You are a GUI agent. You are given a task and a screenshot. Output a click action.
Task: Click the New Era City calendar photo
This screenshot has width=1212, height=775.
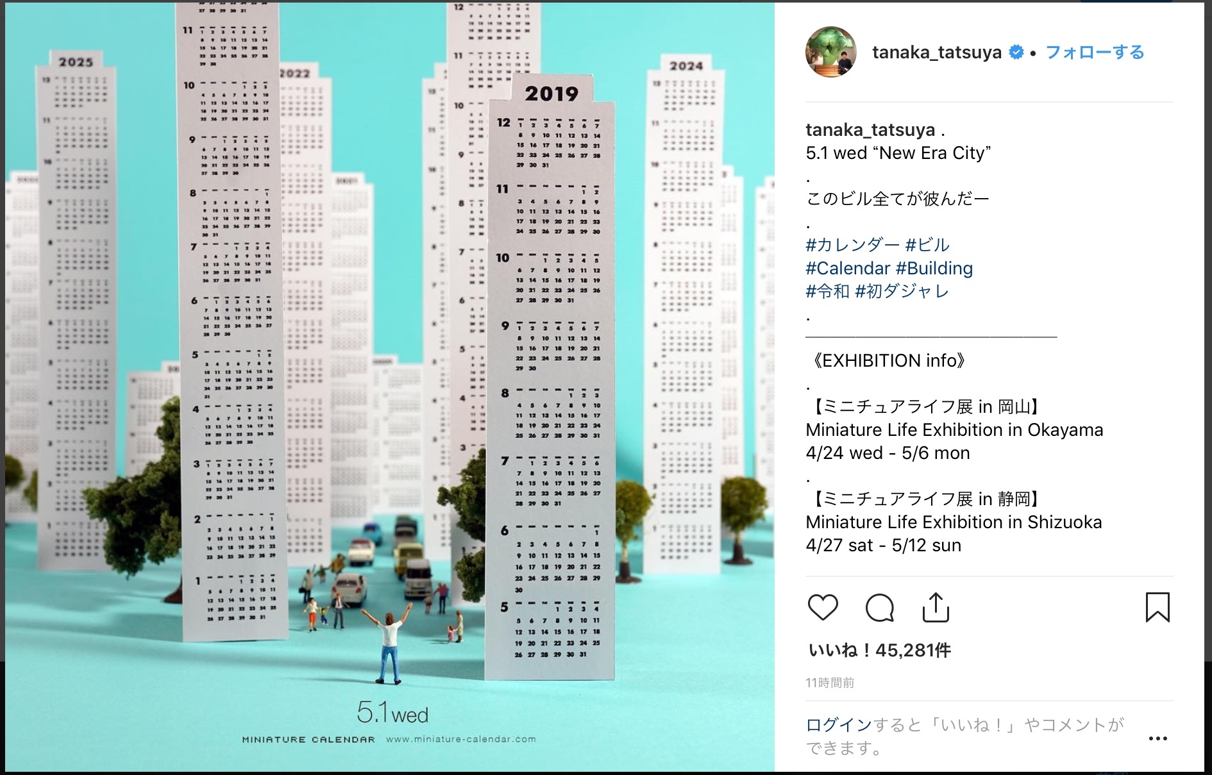point(390,387)
